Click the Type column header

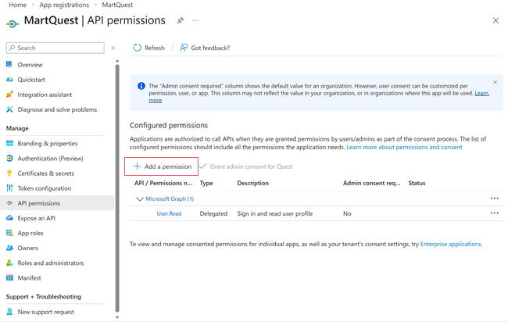tap(206, 183)
